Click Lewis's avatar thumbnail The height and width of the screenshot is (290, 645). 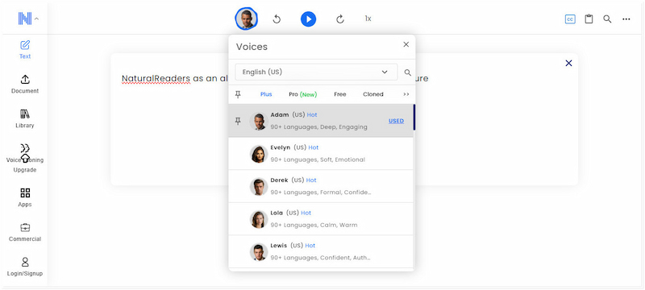pyautogui.click(x=259, y=252)
